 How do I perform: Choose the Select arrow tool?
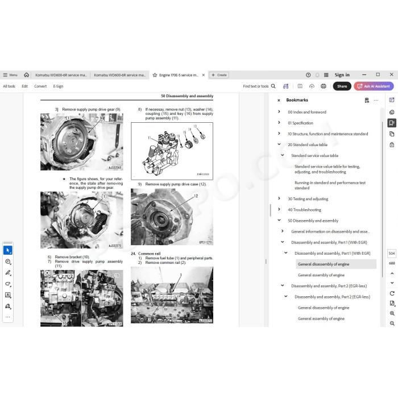8,250
